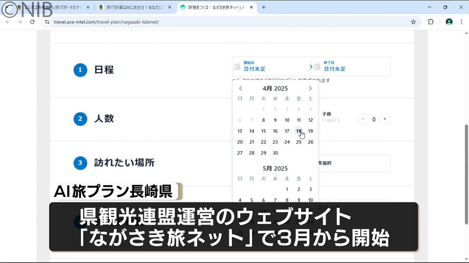Select April 21 in the date picker
Viewport: 469px width, 263px height.
coord(251,142)
